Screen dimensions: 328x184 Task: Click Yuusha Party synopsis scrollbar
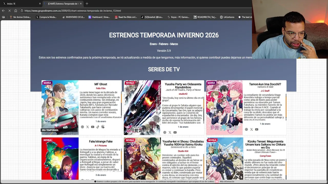[203, 110]
